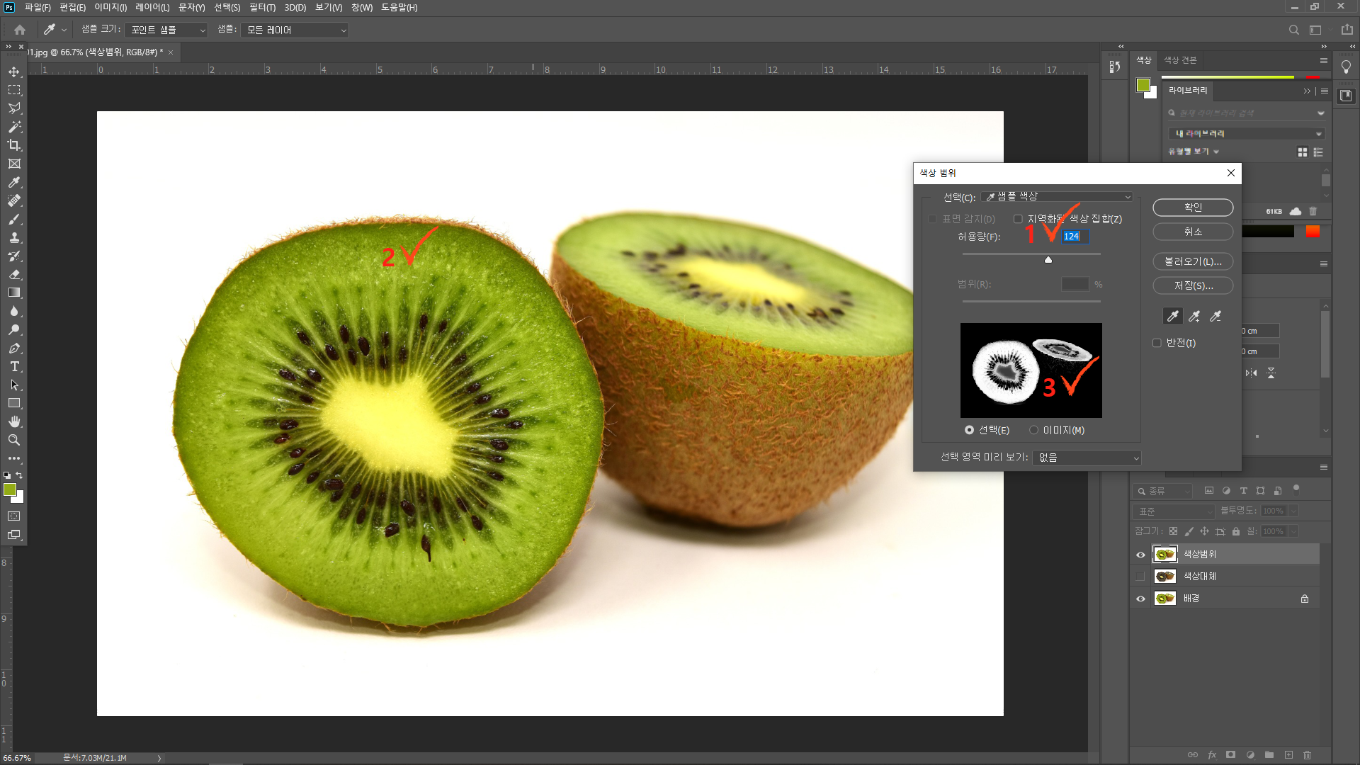Open the 선택 샘플 색상 dropdown
This screenshot has height=765, width=1360.
1057,197
